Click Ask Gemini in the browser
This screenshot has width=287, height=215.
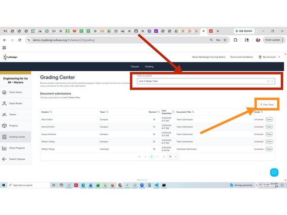244,31
